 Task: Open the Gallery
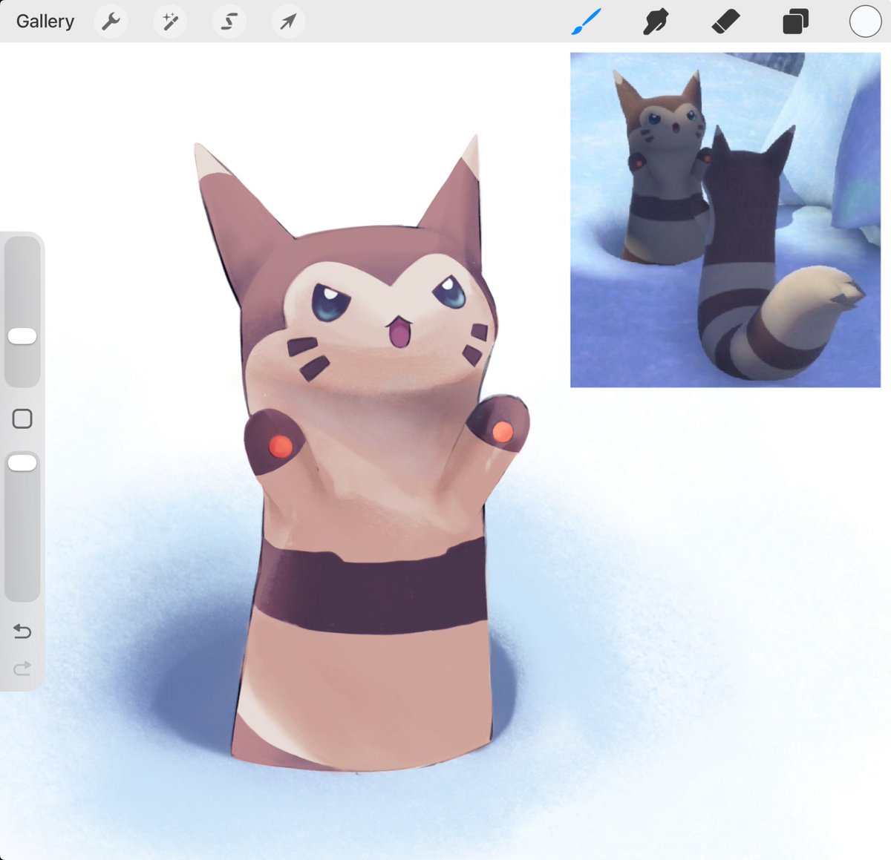coord(45,22)
